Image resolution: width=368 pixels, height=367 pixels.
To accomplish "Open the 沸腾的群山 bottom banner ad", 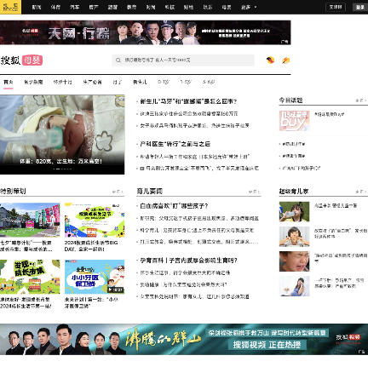I will coord(184,339).
